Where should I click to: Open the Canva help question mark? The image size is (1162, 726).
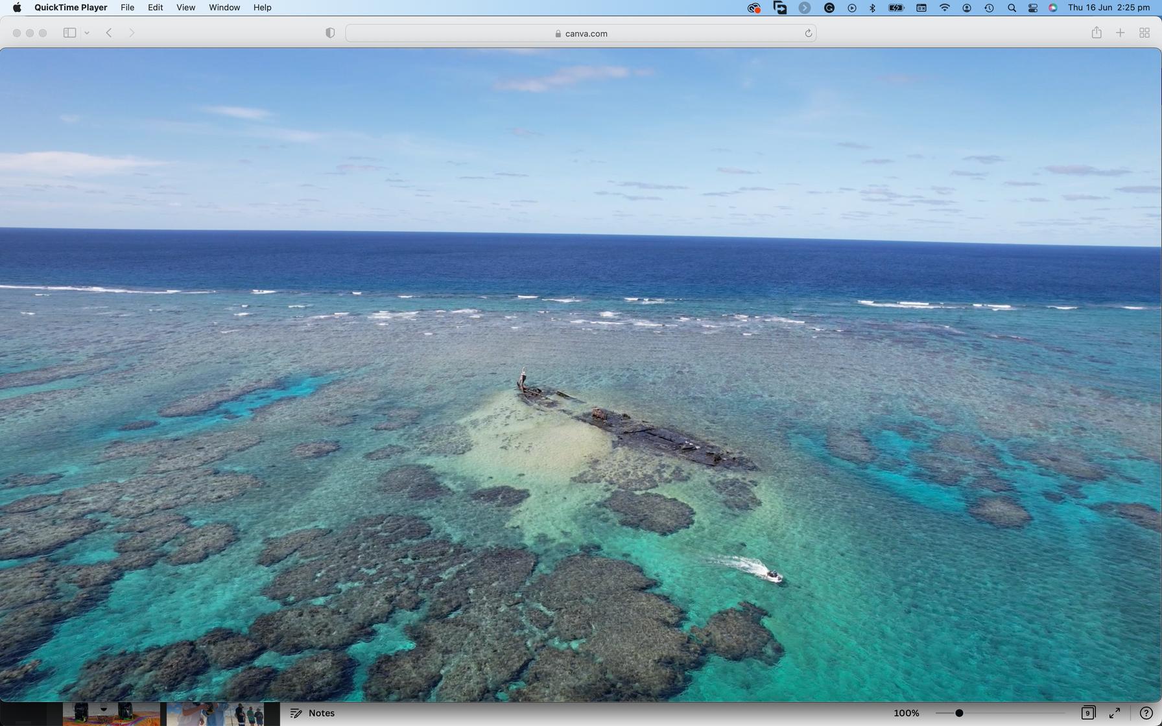[1146, 713]
